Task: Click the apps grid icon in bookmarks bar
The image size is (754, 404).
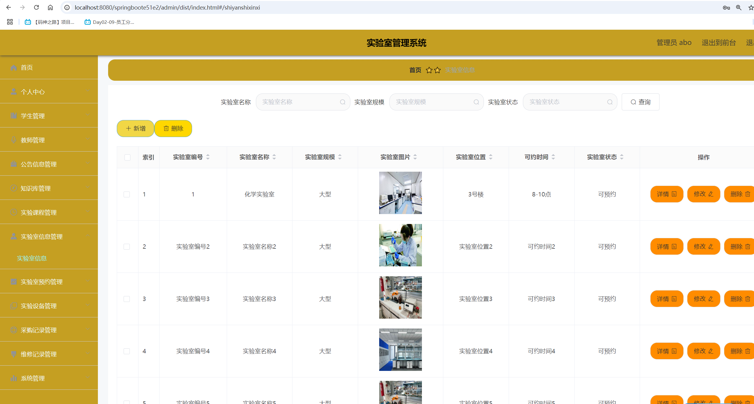Action: coord(10,22)
